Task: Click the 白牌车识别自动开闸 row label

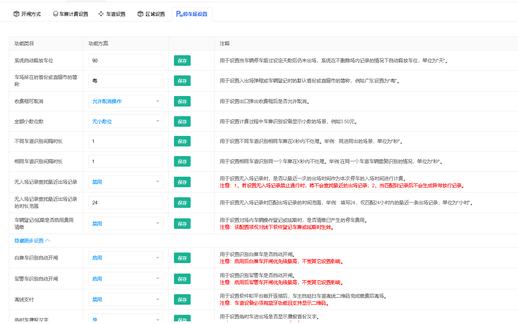Action: tap(36, 258)
